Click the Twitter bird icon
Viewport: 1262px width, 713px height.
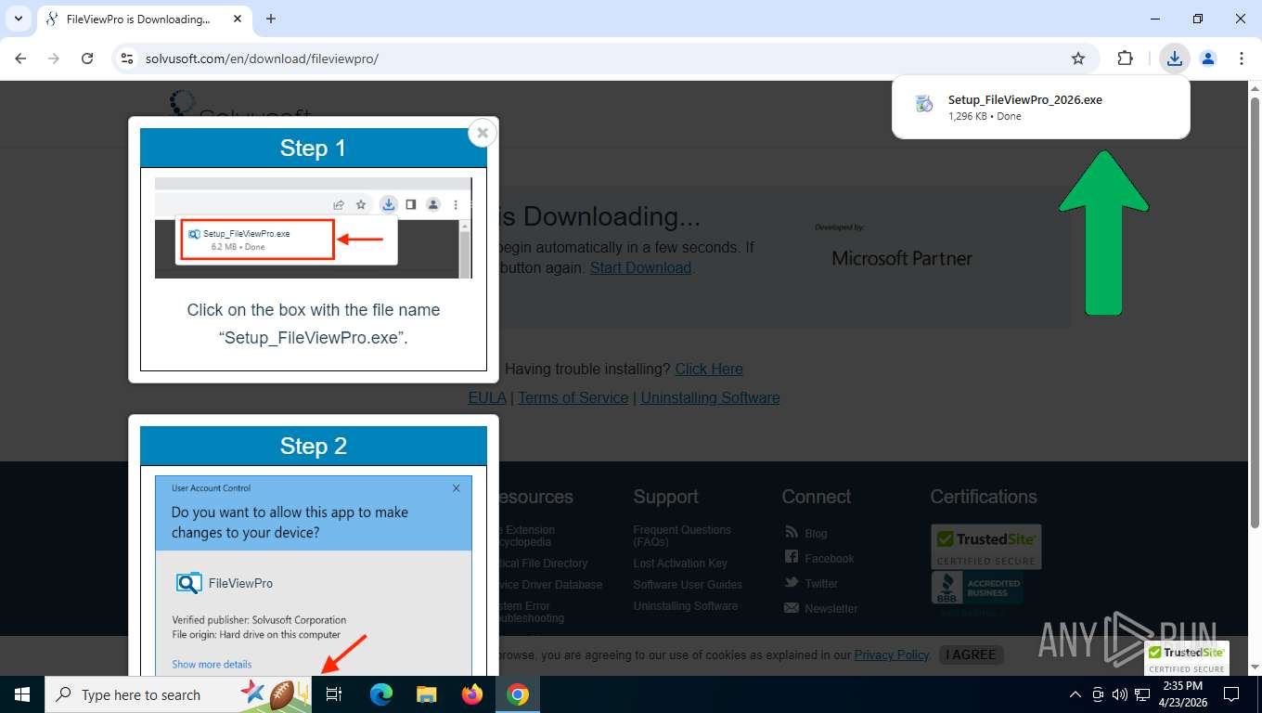coord(791,582)
